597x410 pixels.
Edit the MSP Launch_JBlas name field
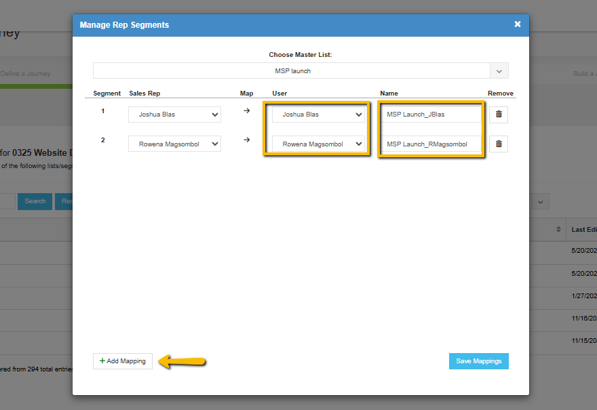(x=431, y=115)
